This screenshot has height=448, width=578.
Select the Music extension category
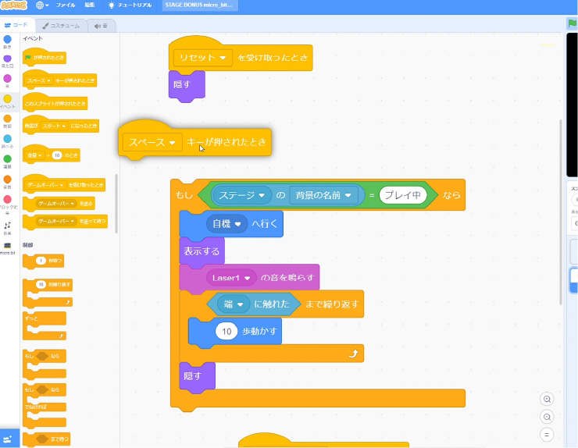tap(7, 226)
